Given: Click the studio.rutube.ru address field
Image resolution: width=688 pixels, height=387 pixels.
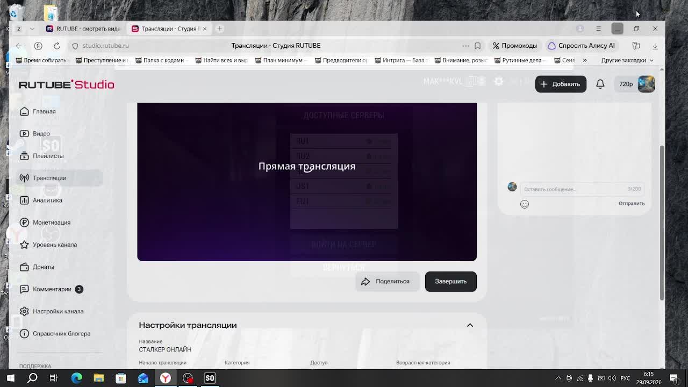Looking at the screenshot, I should pos(105,46).
